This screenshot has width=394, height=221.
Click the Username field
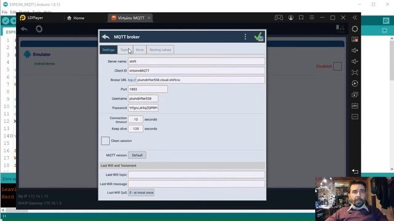click(143, 98)
